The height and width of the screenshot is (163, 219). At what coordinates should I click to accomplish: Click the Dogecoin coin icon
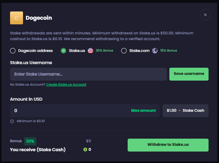[x=16, y=17]
